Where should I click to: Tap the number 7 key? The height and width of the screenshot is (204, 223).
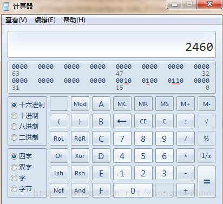click(122, 139)
